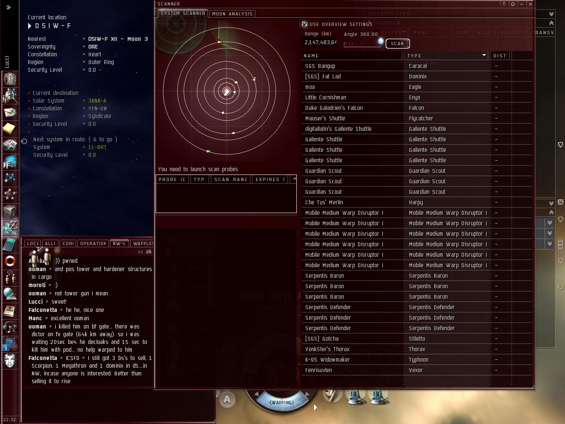
Task: Click the pin icon in Scanner header
Action: (504, 4)
